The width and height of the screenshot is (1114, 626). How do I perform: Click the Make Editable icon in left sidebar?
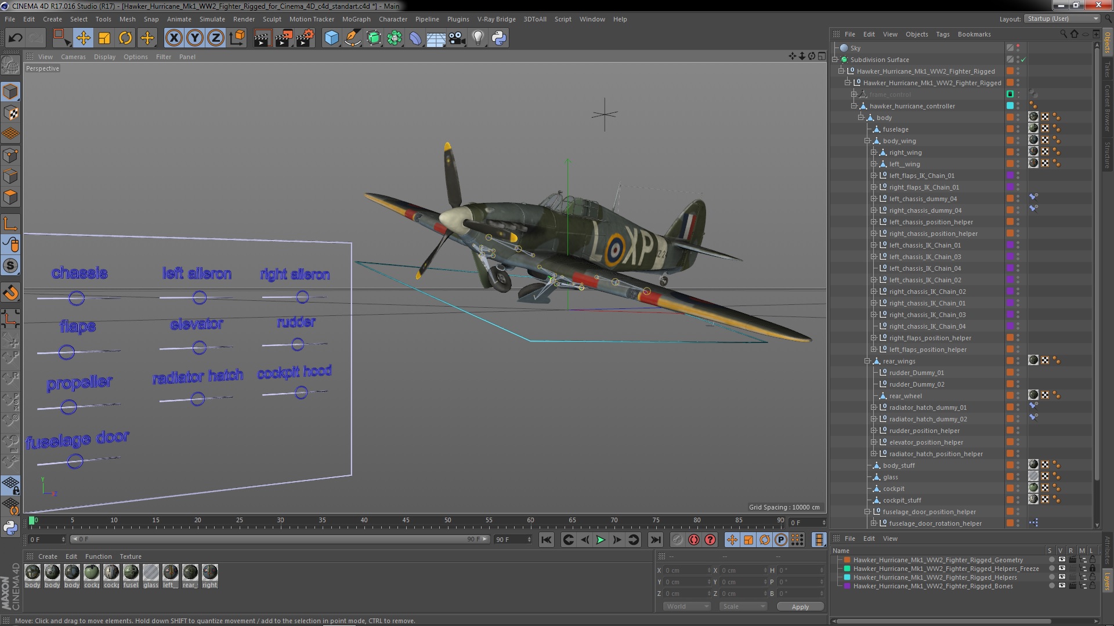pos(10,65)
